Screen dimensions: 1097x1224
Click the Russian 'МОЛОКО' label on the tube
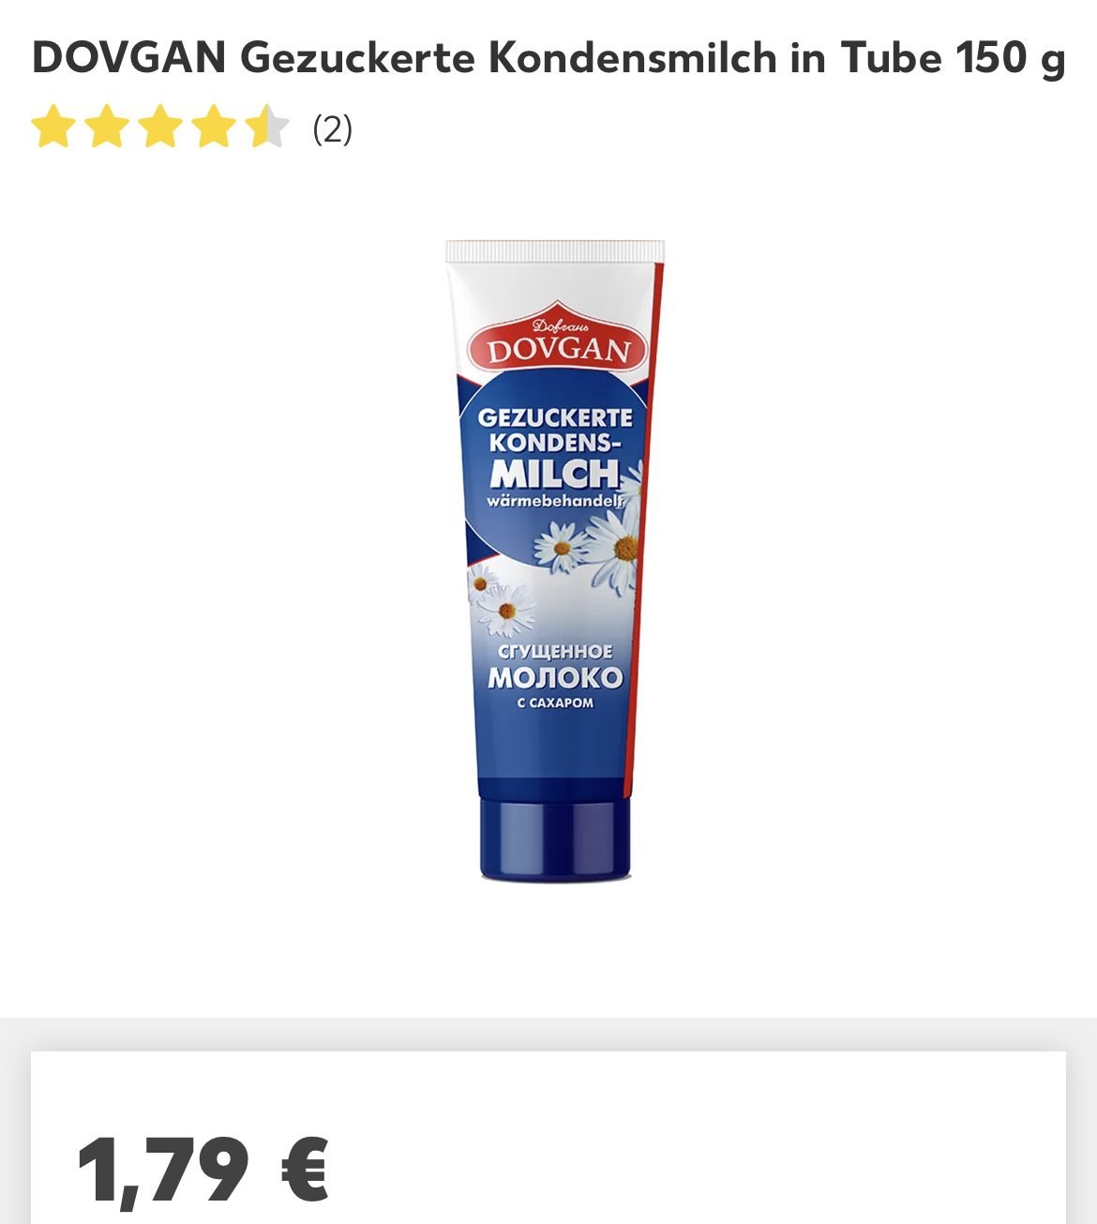[555, 677]
